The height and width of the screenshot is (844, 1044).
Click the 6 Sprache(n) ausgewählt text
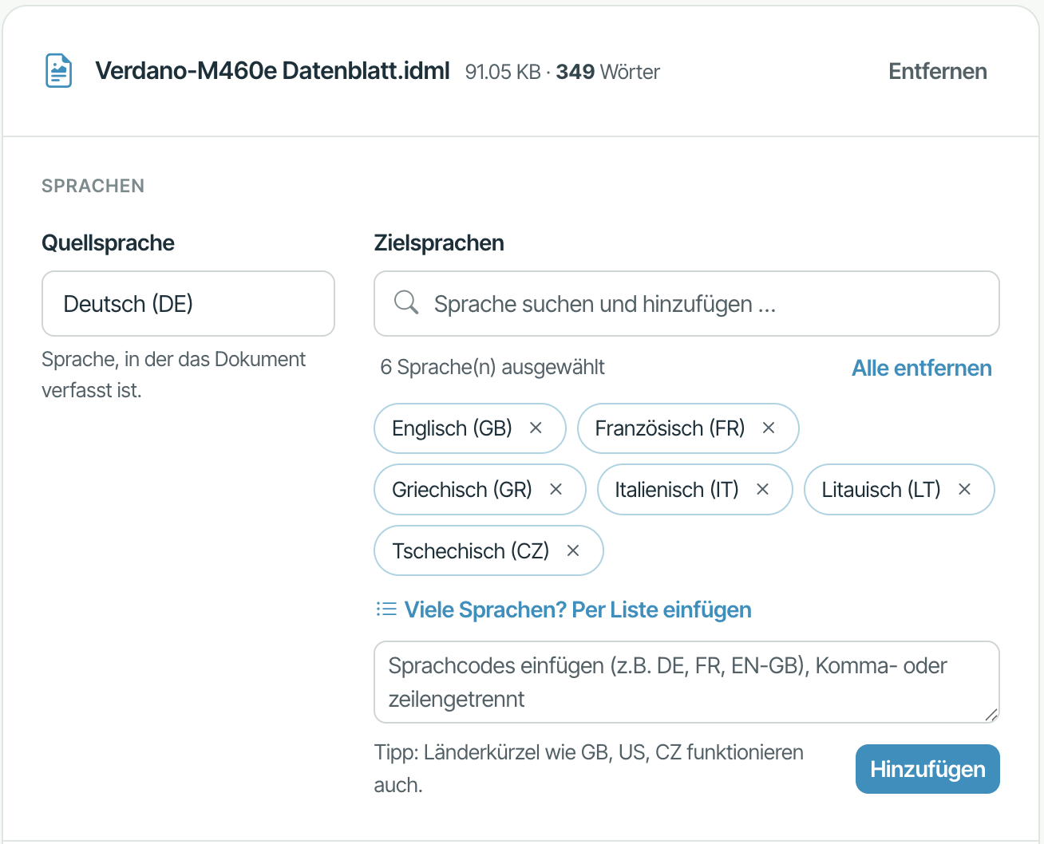pyautogui.click(x=492, y=367)
